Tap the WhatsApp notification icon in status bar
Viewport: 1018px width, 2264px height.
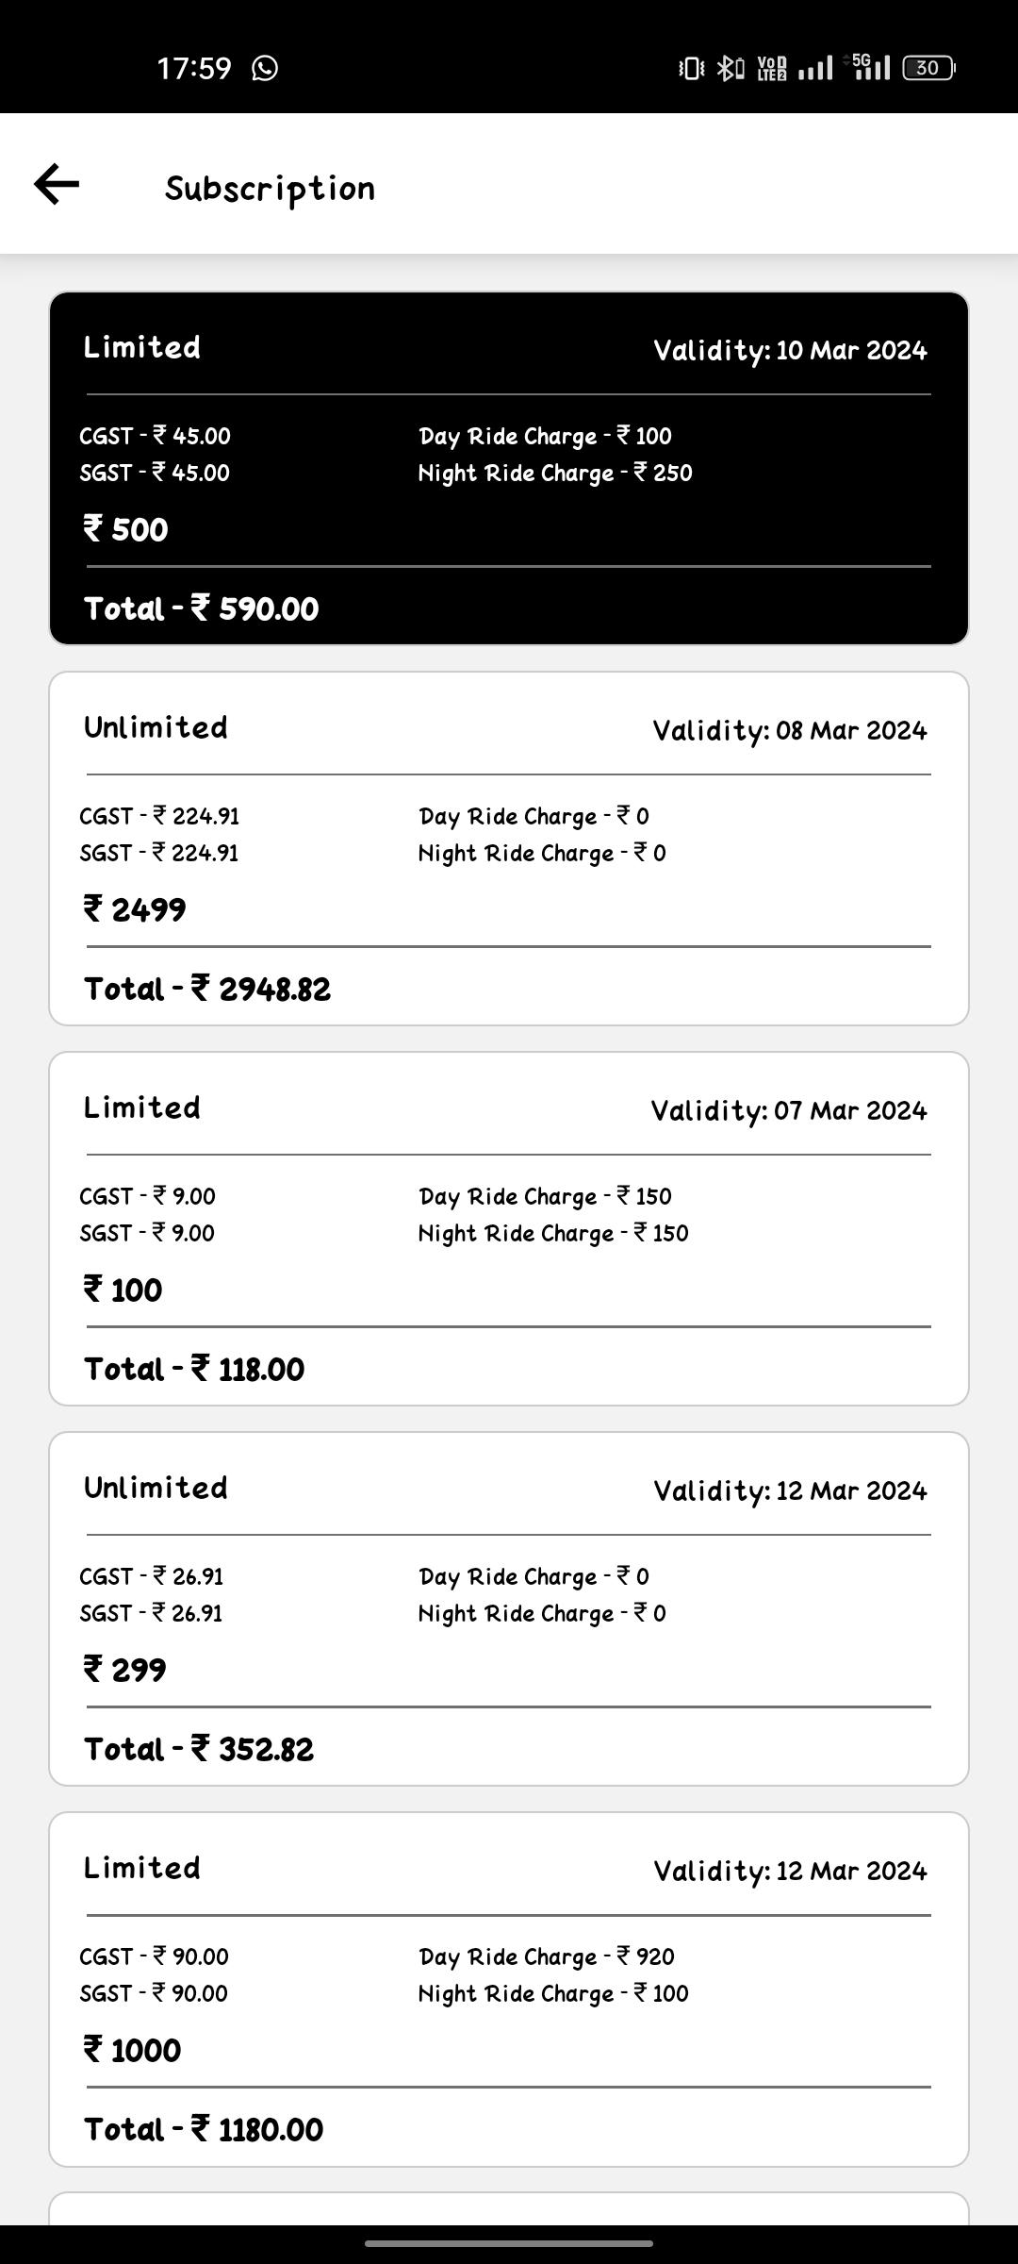click(265, 68)
